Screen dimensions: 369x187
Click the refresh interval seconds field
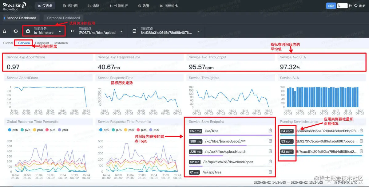[x=342, y=6]
